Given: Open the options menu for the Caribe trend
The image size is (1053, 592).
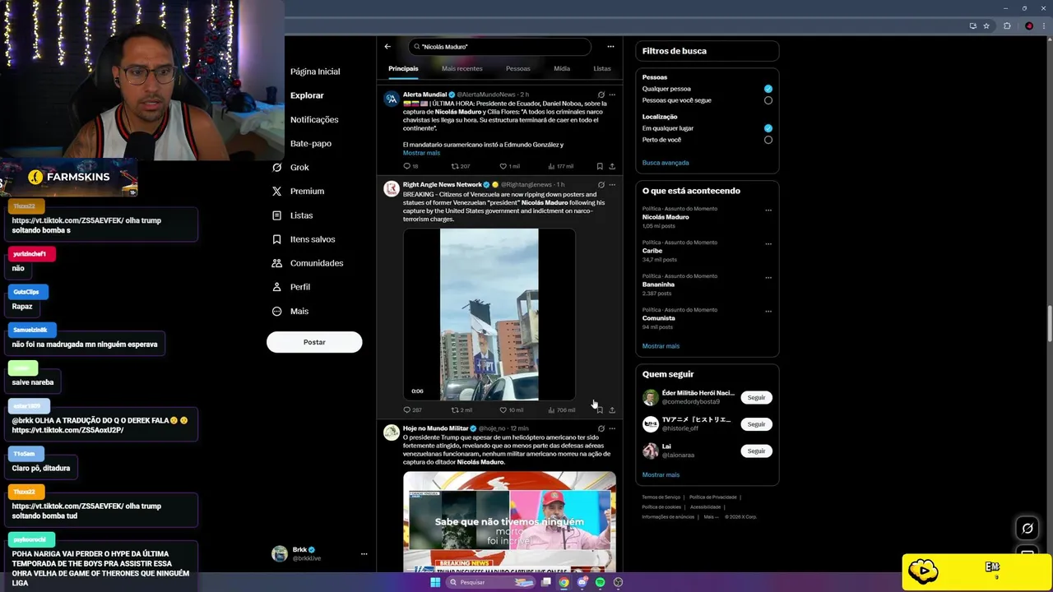Looking at the screenshot, I should [768, 243].
